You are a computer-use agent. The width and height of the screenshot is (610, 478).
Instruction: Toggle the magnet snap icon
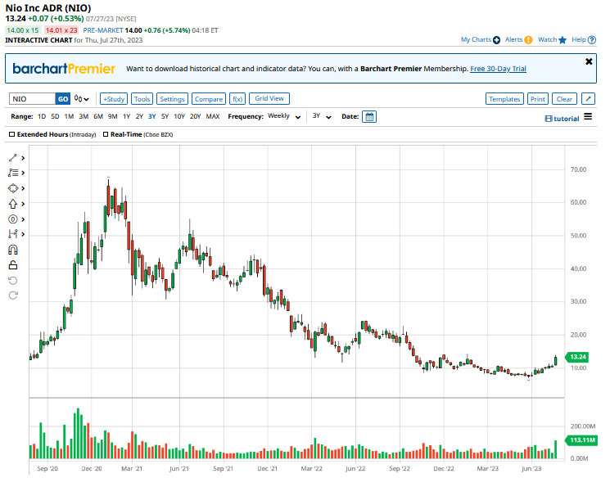click(x=13, y=250)
